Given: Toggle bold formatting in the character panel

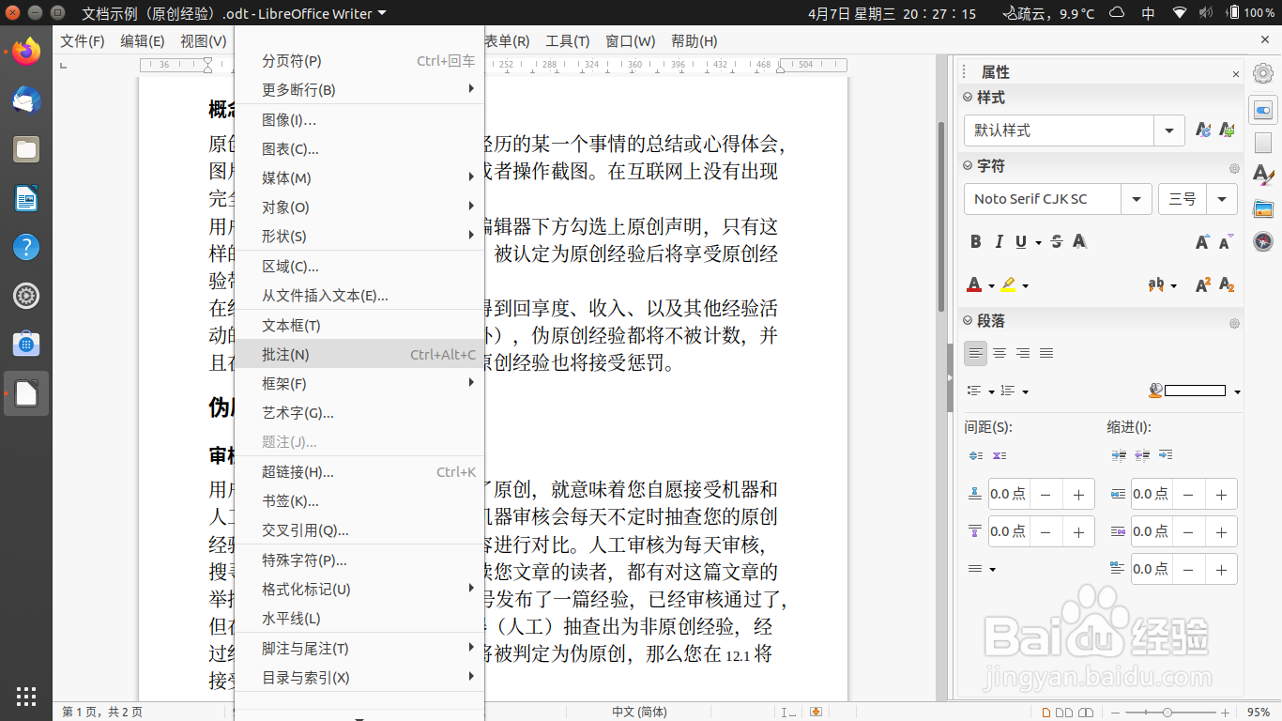Looking at the screenshot, I should pyautogui.click(x=975, y=241).
